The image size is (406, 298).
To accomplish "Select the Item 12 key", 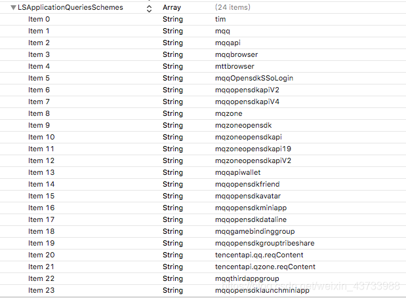I will tap(41, 160).
